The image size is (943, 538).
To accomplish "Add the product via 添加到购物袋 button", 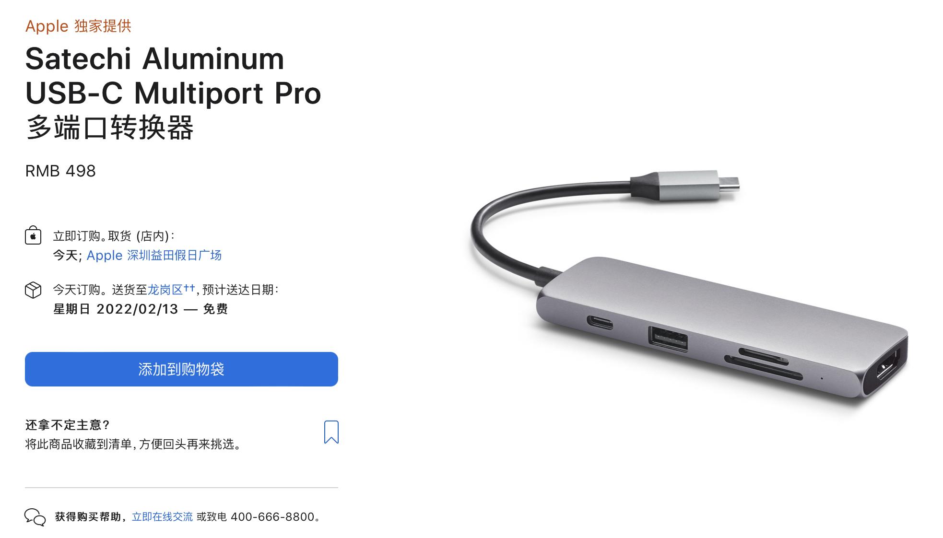I will tap(181, 369).
